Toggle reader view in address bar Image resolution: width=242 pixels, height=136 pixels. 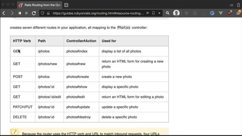tap(147, 13)
